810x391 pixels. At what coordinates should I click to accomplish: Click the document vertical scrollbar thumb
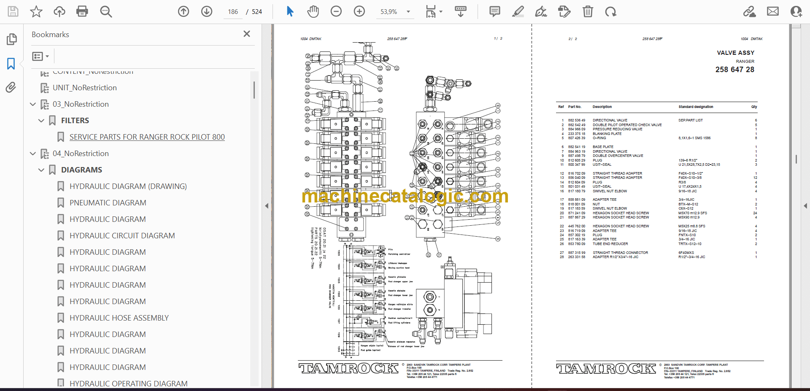pos(796,159)
